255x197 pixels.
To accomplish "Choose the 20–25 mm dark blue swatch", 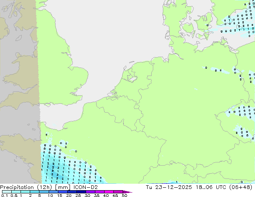I will 72,192.
